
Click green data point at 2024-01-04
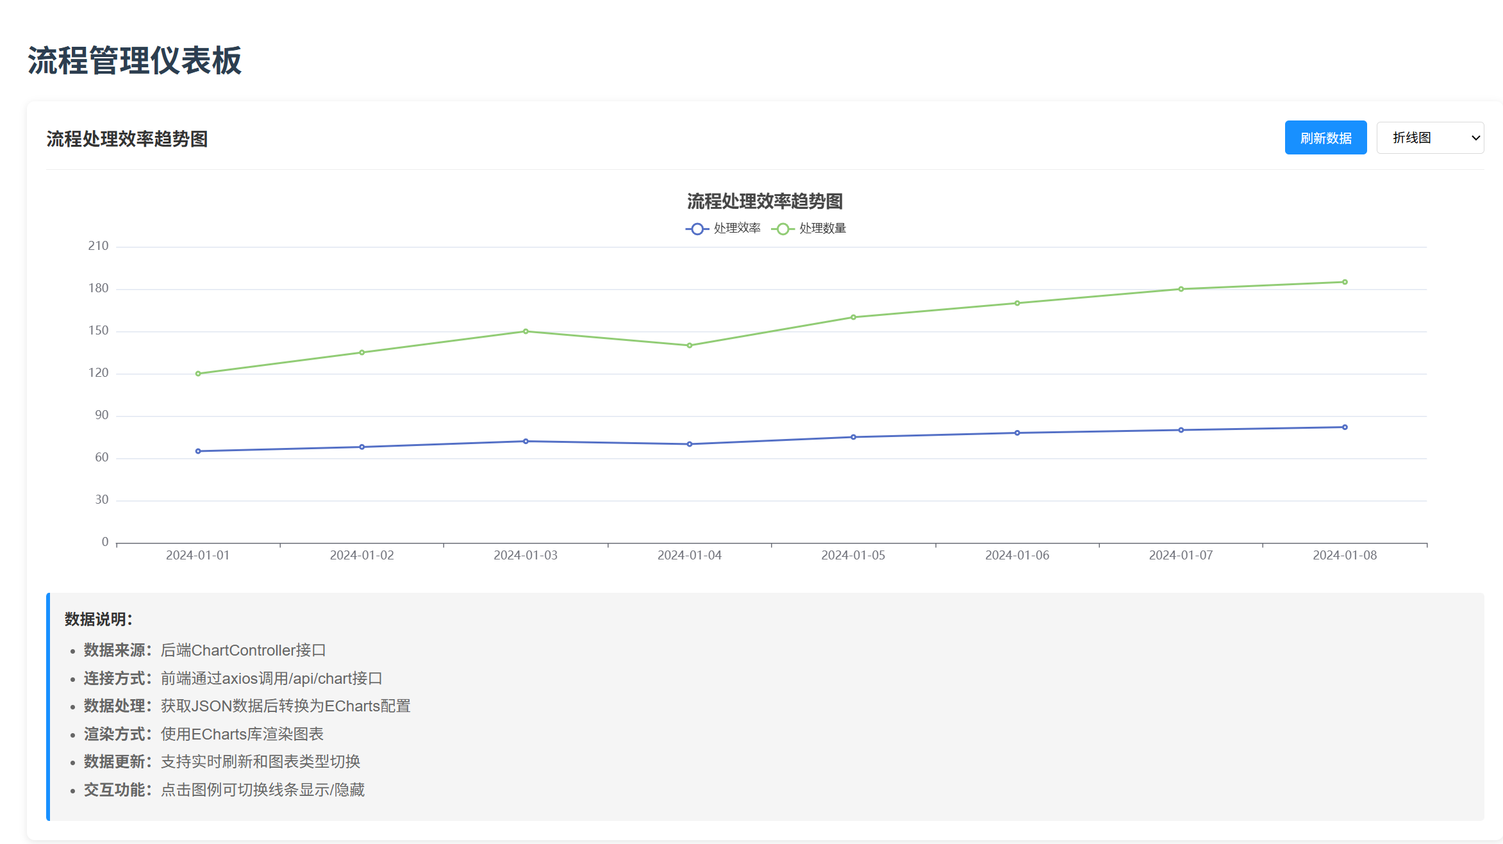click(690, 345)
